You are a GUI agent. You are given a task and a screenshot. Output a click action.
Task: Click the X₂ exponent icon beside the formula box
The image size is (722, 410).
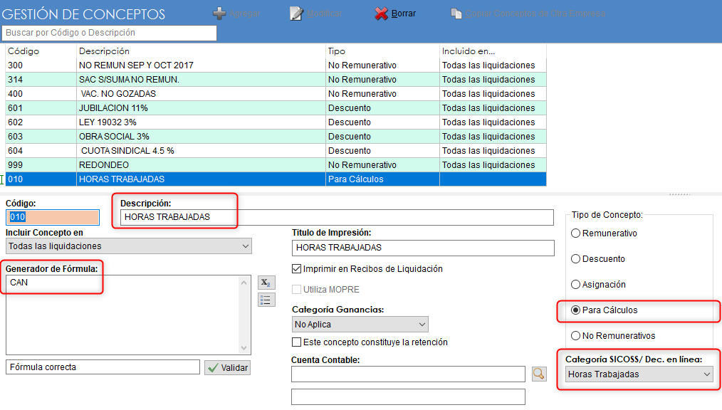[x=266, y=282]
